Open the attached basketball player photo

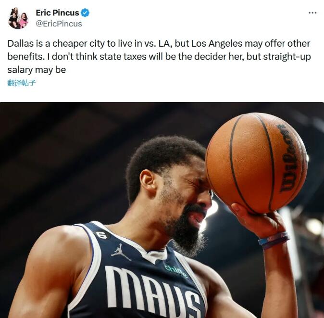(162, 210)
